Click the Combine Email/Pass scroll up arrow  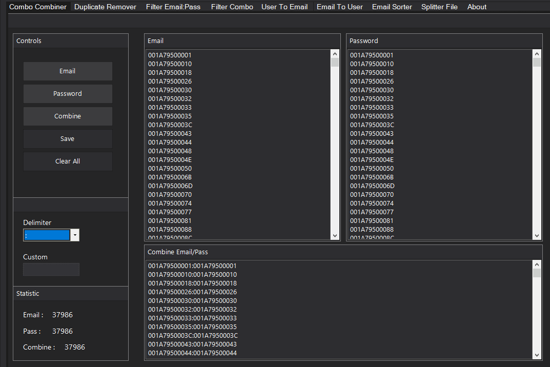tap(537, 264)
